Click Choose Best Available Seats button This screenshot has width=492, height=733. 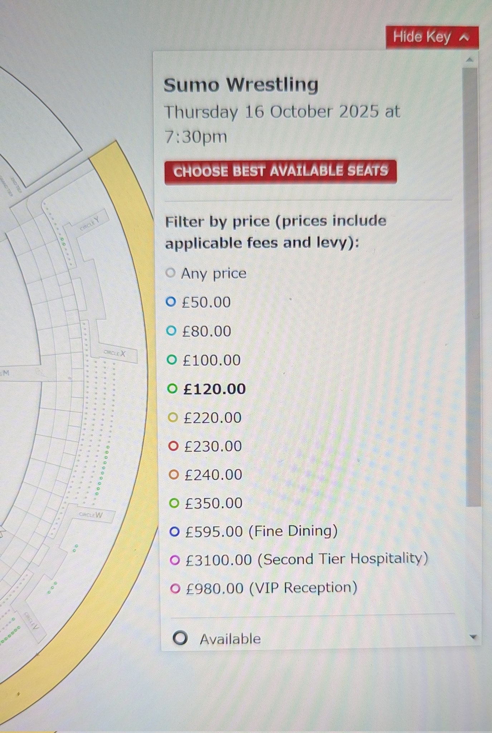click(281, 171)
